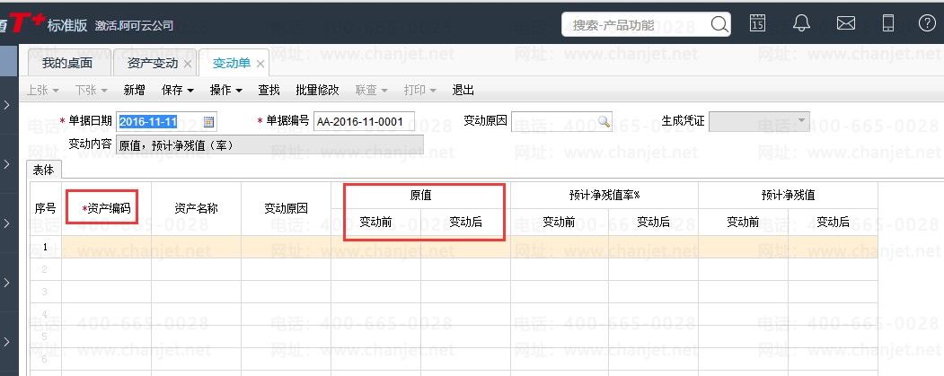The width and height of the screenshot is (944, 376).
Task: Open the 生成凭证 combo box
Action: pyautogui.click(x=759, y=121)
